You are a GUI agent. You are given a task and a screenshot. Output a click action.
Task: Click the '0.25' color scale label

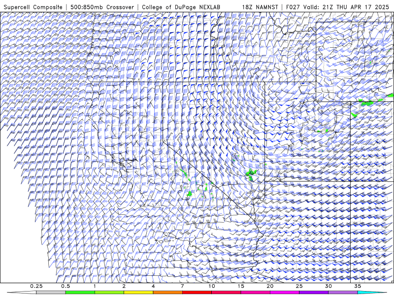tap(36, 286)
